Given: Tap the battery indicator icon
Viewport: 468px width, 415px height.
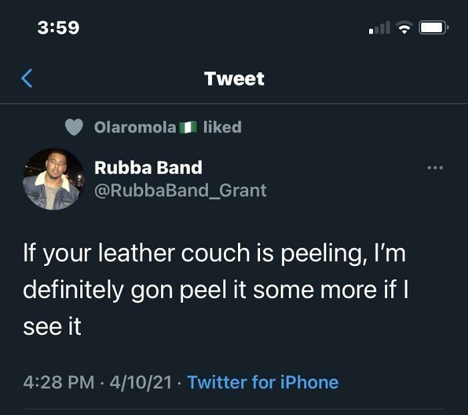Looking at the screenshot, I should (x=433, y=28).
